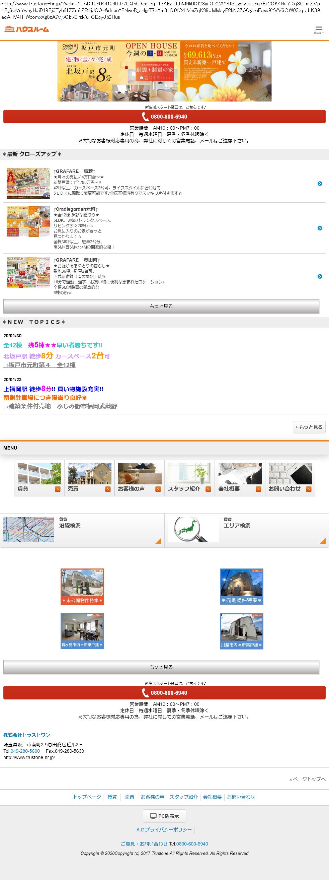Open the 賃貸 menu tile

pyautogui.click(x=39, y=478)
